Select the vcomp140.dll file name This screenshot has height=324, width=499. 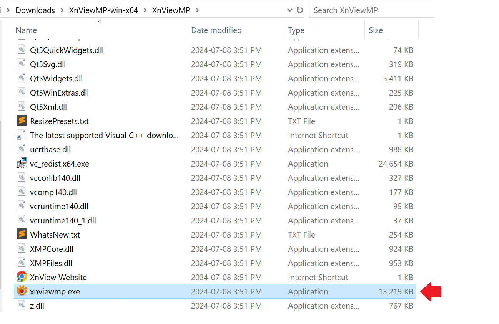[x=53, y=192]
